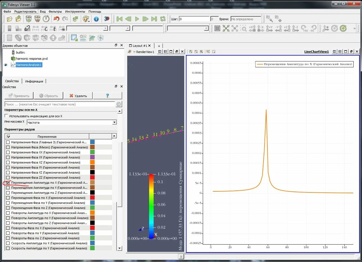Click the disconnect server icon

(37, 19)
